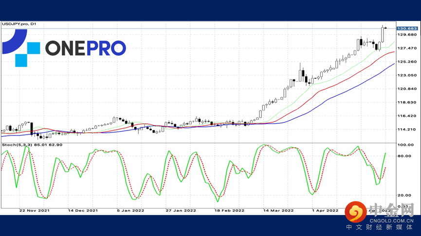
Task: Click the 129.680 price axis label
Action: (407, 34)
